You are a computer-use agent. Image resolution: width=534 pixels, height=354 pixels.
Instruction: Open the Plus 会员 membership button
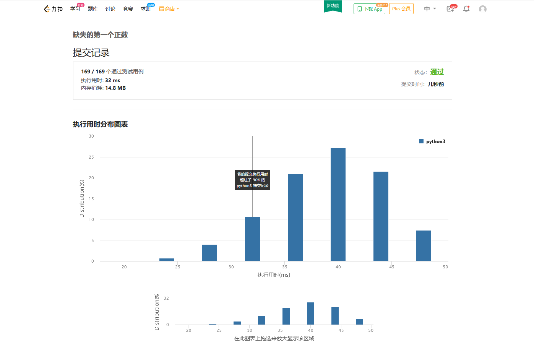tap(401, 9)
